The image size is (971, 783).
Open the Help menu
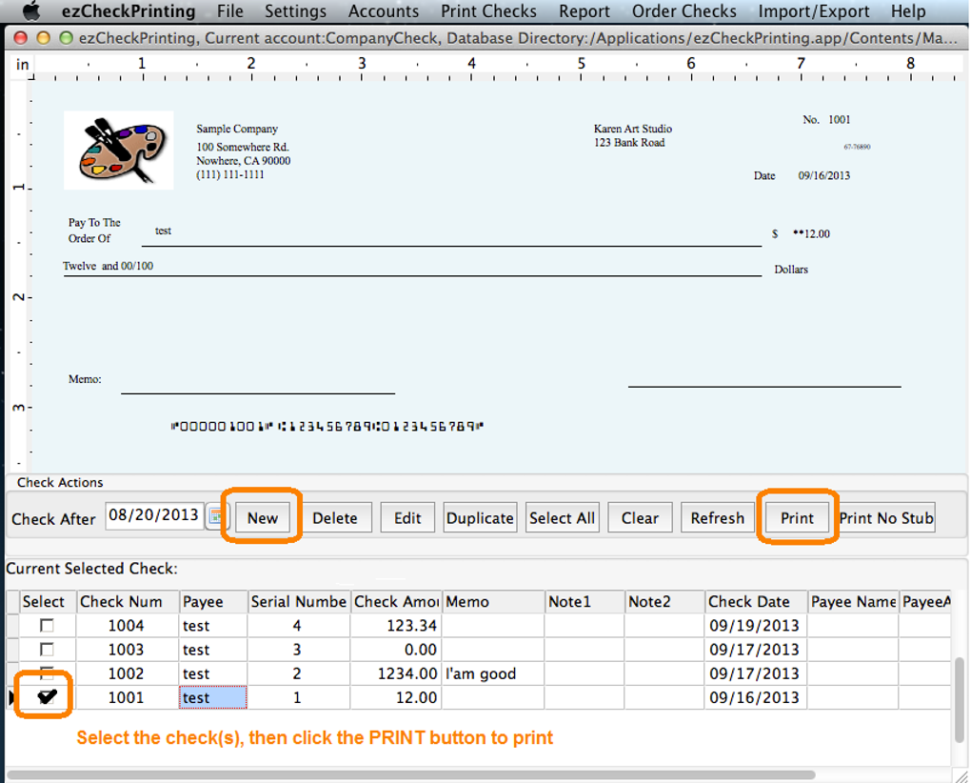tap(908, 11)
